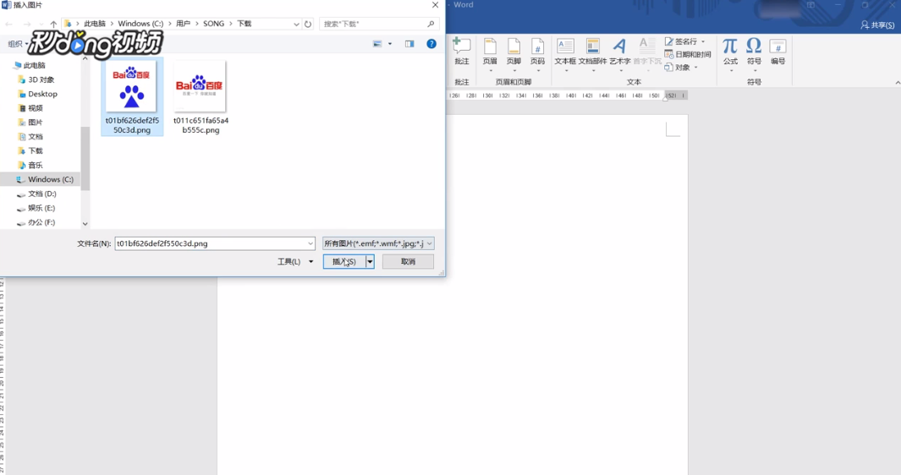This screenshot has height=475, width=901.
Task: Click the refresh folder icon
Action: [308, 24]
